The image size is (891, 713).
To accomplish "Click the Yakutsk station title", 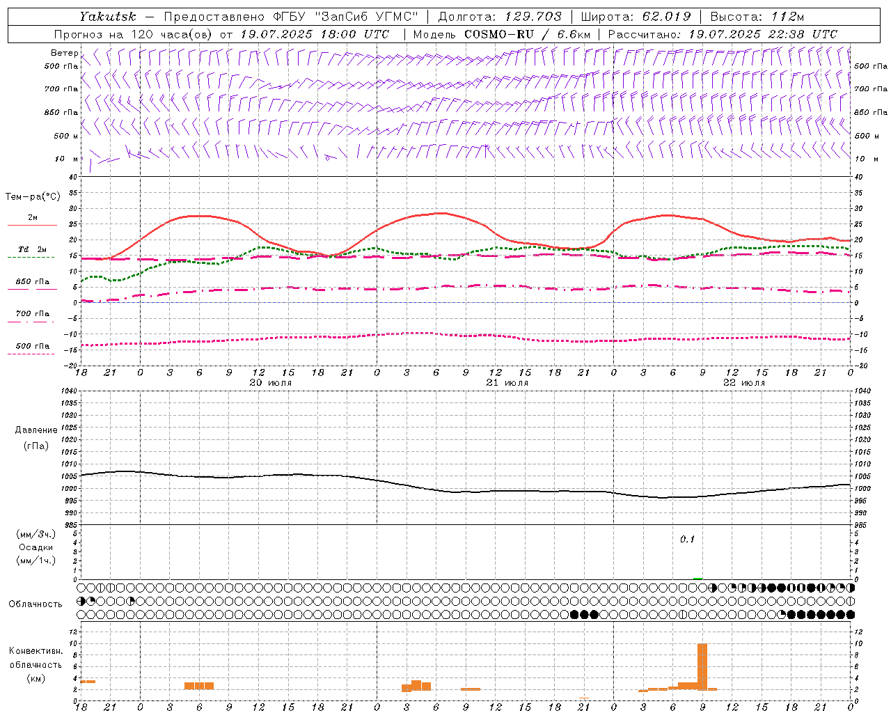I will pyautogui.click(x=108, y=17).
